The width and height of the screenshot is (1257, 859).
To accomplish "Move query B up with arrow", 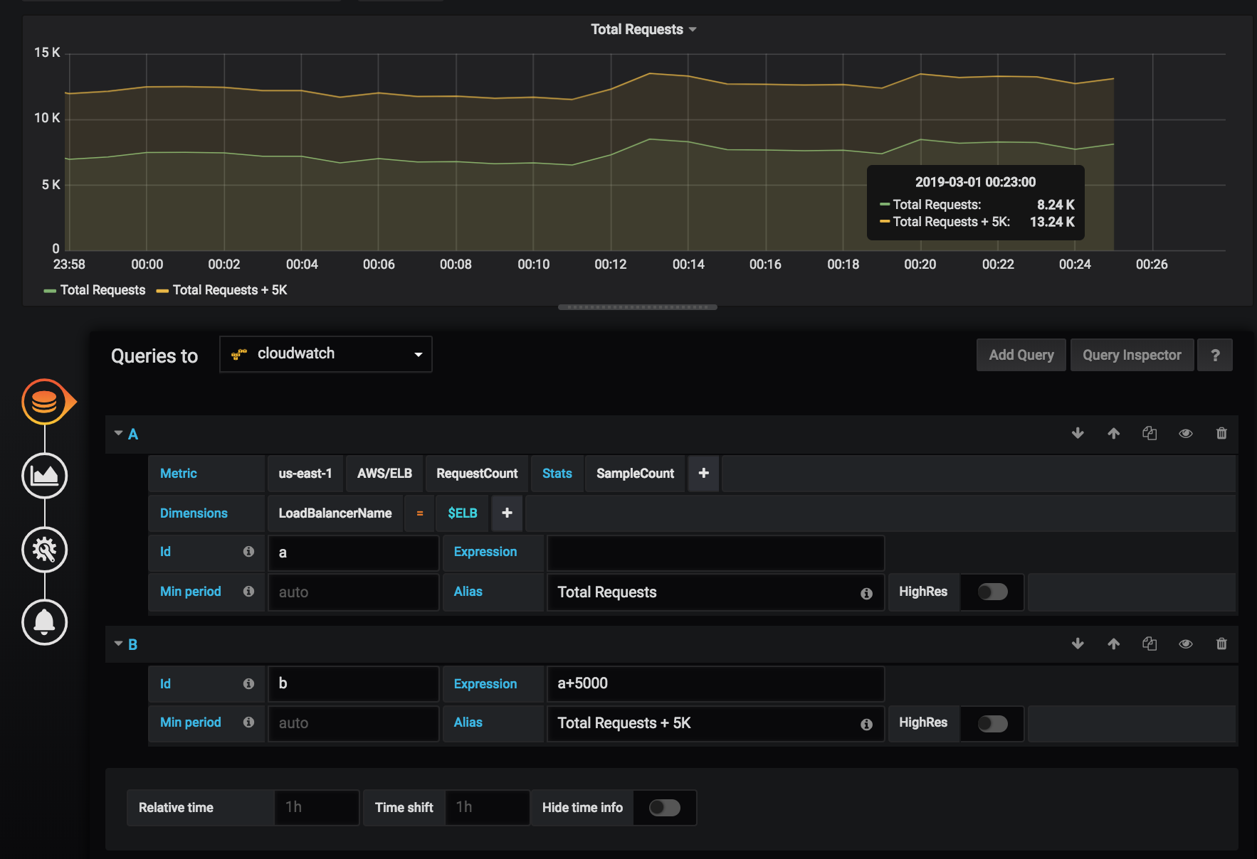I will [1114, 644].
